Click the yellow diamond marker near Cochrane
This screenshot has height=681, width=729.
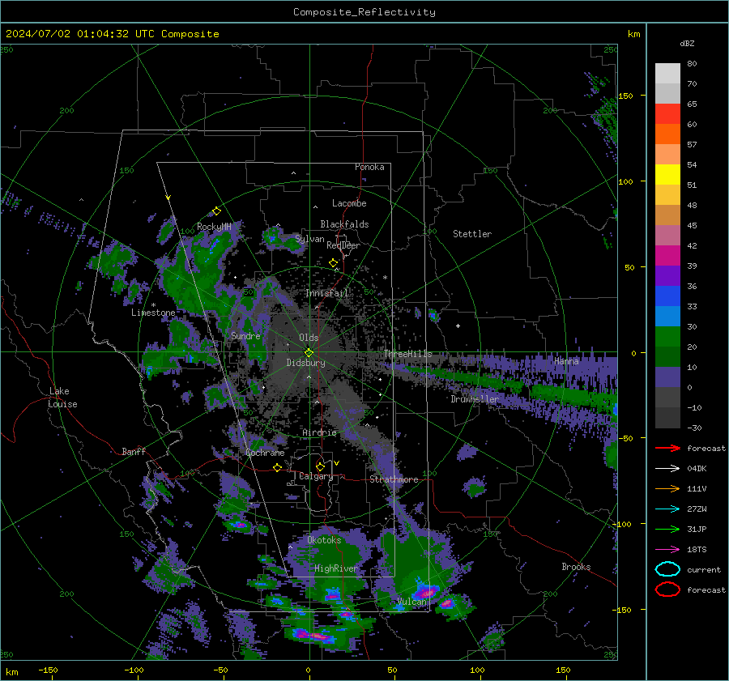pos(278,468)
